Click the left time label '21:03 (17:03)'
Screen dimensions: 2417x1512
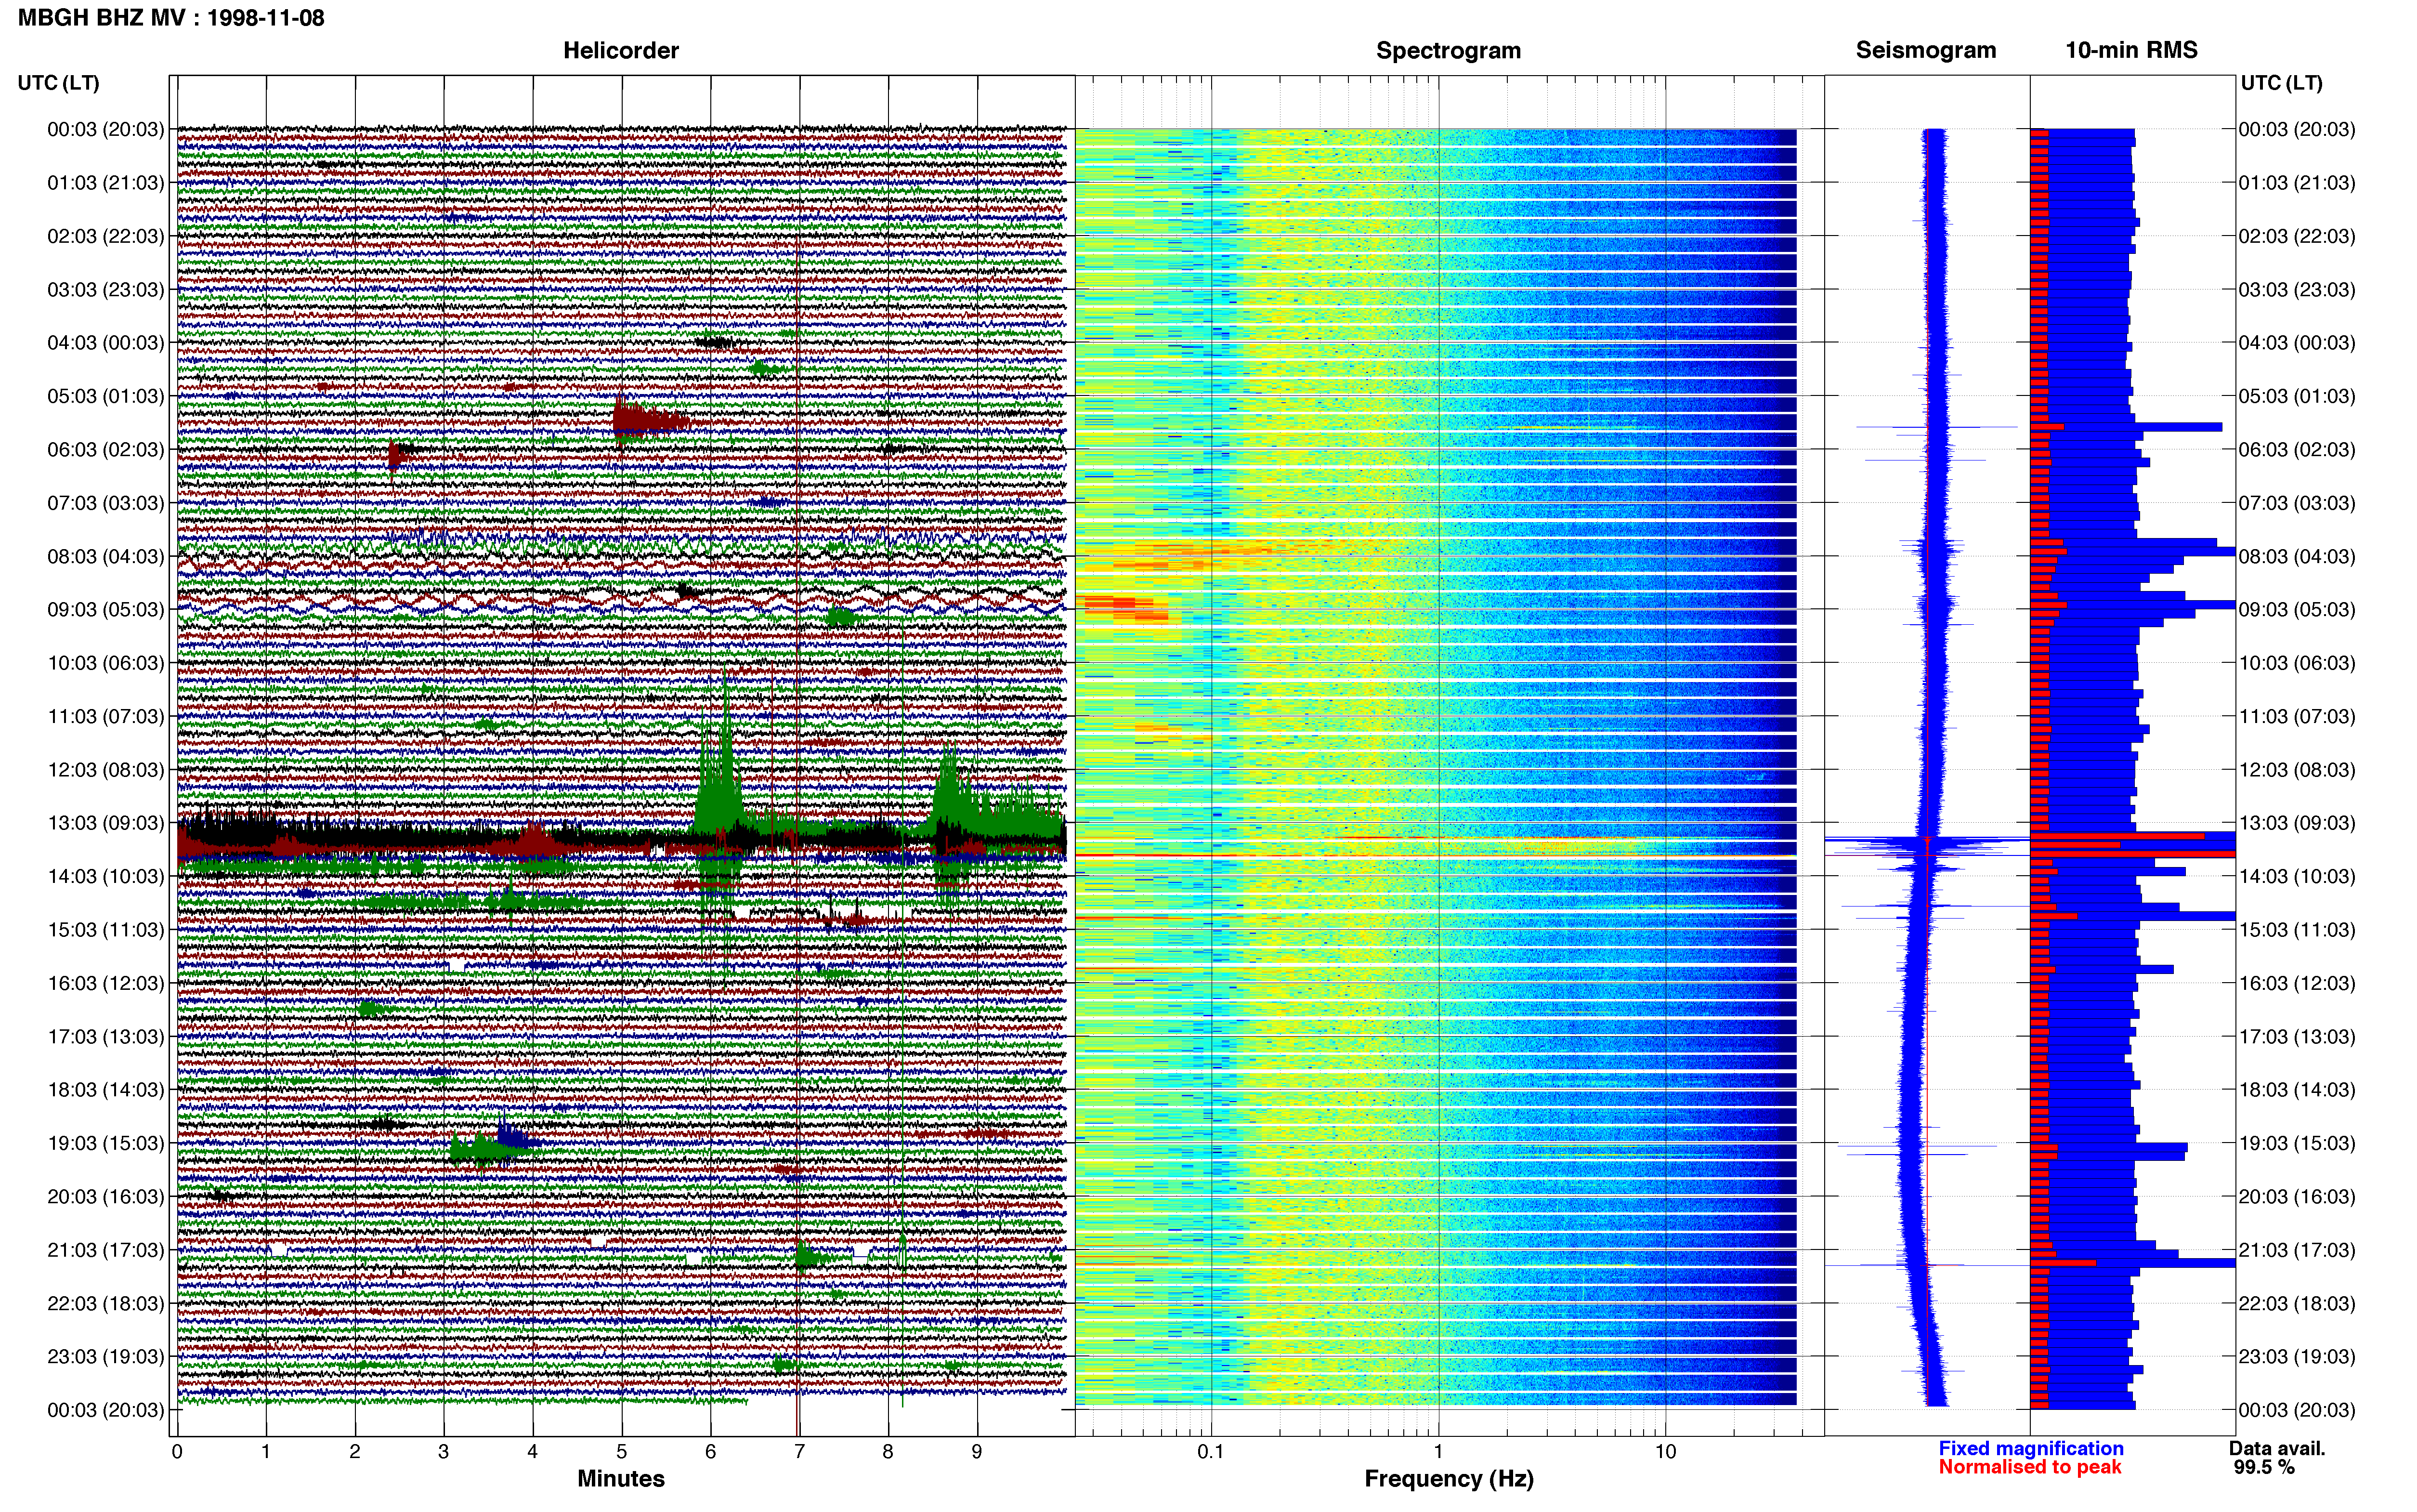[x=106, y=1250]
